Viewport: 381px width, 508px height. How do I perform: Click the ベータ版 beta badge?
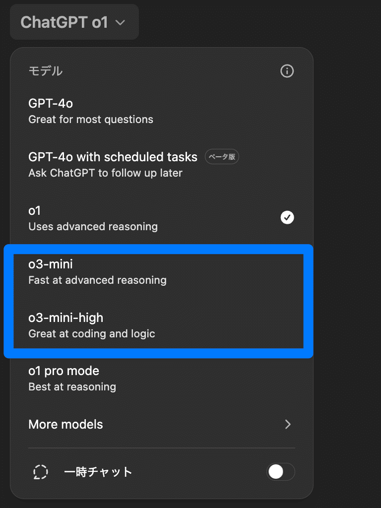tap(222, 157)
